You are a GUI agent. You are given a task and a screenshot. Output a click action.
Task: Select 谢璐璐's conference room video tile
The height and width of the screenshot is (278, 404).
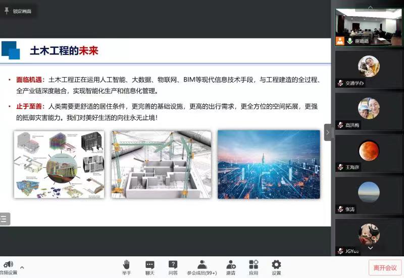[x=369, y=27]
